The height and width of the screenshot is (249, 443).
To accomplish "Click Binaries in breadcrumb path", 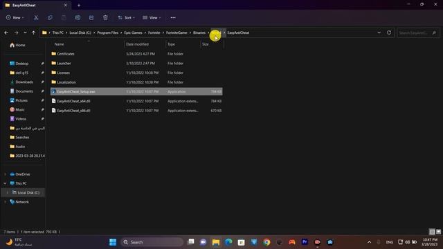I will (x=199, y=33).
